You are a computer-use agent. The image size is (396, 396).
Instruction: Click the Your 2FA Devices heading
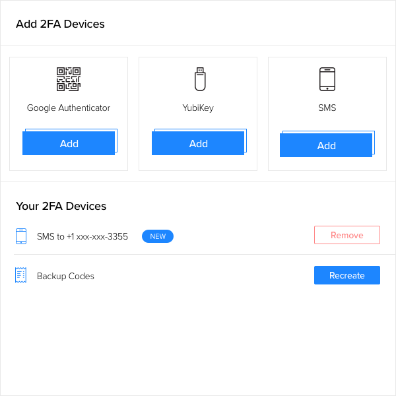tap(61, 206)
